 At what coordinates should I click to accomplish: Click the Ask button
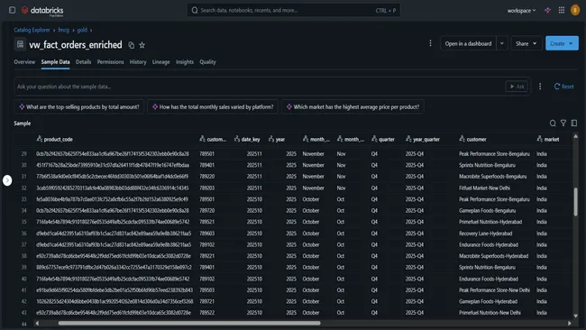517,87
